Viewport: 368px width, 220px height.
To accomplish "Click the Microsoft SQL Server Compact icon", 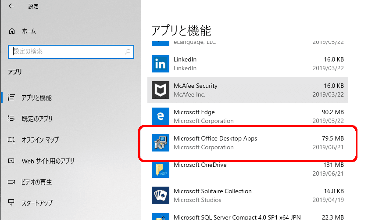I will [160, 216].
